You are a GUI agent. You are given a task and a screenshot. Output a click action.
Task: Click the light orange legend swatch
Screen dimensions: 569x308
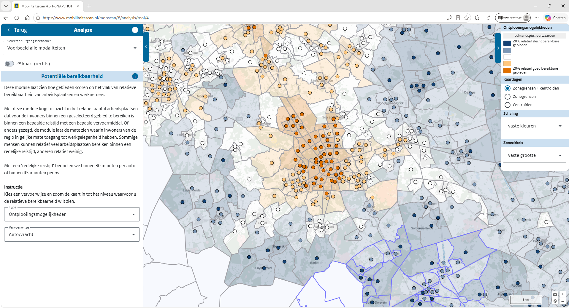pos(507,63)
